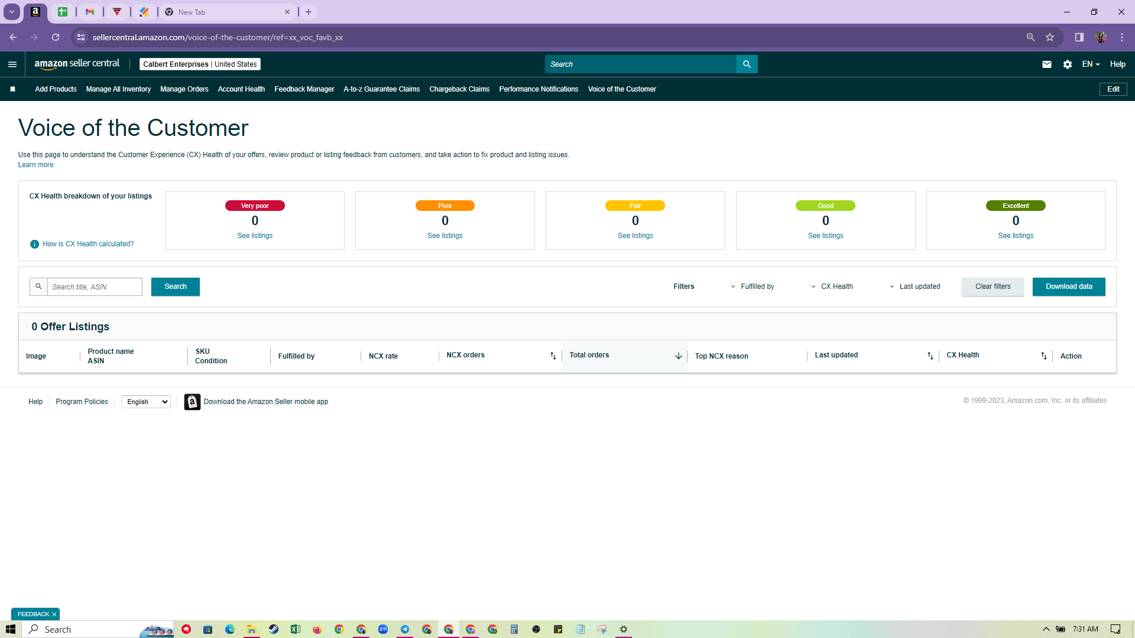Expand the Fulfilled by filter
This screenshot has width=1135, height=638.
pyautogui.click(x=752, y=287)
